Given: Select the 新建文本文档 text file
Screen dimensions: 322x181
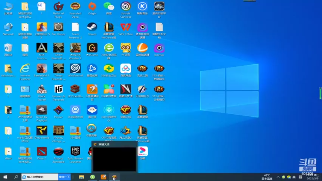Looking at the screenshot, I should pos(159,31).
